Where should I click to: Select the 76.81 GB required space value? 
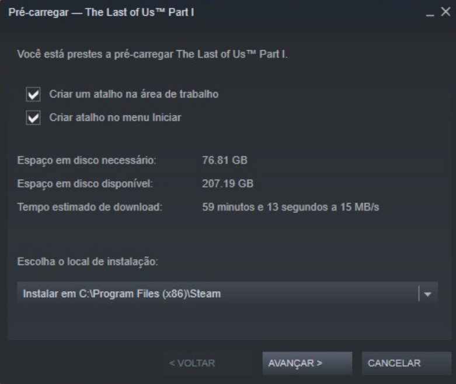tap(225, 160)
